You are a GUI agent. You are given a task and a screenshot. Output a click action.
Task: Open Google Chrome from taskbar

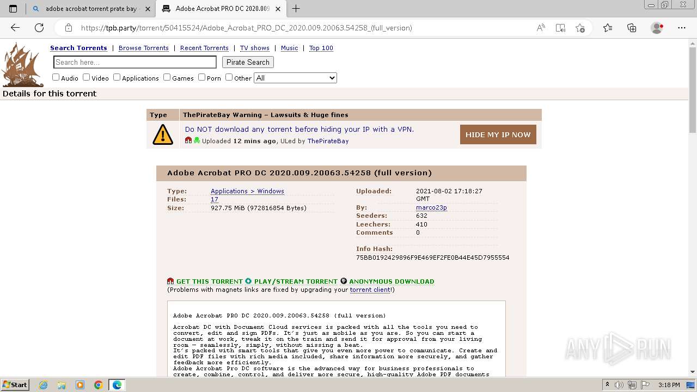point(99,385)
